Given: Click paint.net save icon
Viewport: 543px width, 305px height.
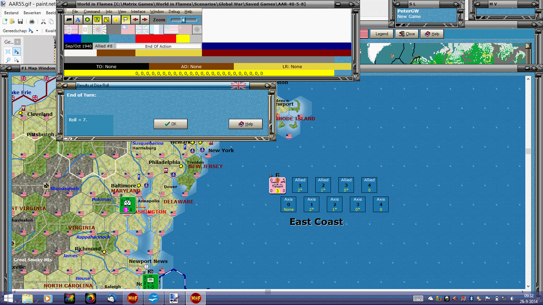Looking at the screenshot, I should pyautogui.click(x=20, y=21).
